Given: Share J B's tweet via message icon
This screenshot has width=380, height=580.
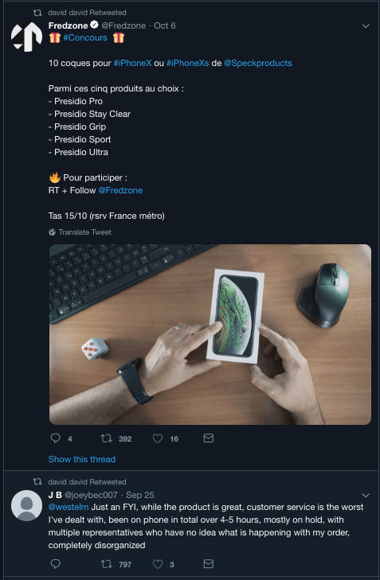Looking at the screenshot, I should tap(209, 564).
